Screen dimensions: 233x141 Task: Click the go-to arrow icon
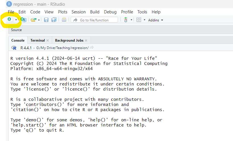pyautogui.click(x=75, y=20)
